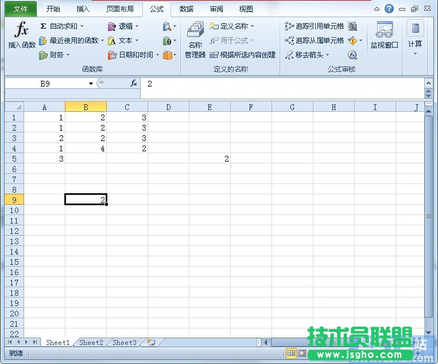Open the Date & Time (日期和时间) functions dropdown
The width and height of the screenshot is (438, 364).
(x=157, y=55)
